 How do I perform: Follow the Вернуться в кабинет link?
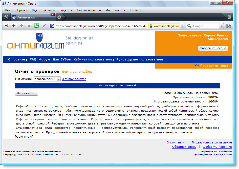(x=78, y=72)
